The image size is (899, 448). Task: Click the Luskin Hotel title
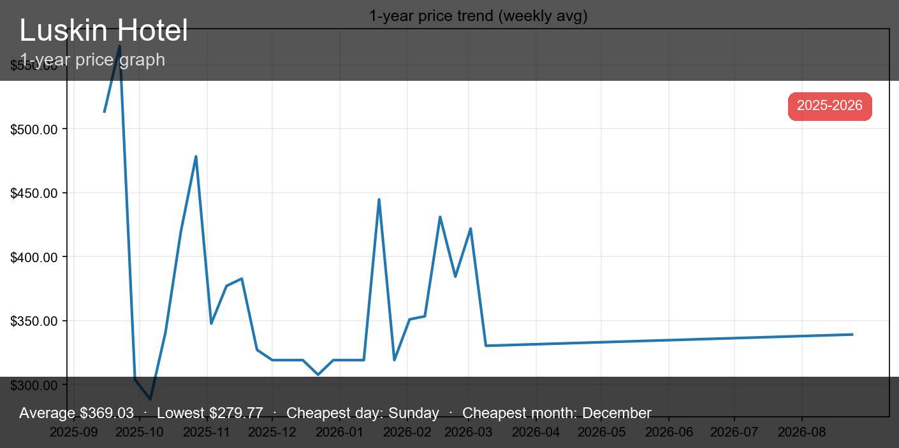coord(104,31)
